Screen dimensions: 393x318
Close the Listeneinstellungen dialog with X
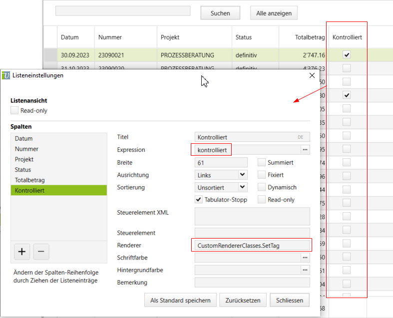pyautogui.click(x=312, y=75)
